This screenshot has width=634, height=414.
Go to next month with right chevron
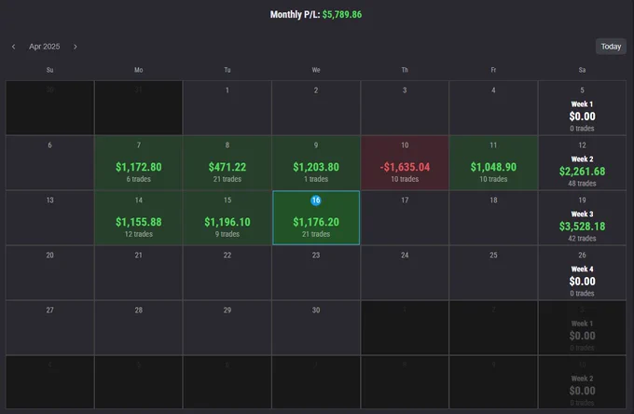click(x=76, y=47)
